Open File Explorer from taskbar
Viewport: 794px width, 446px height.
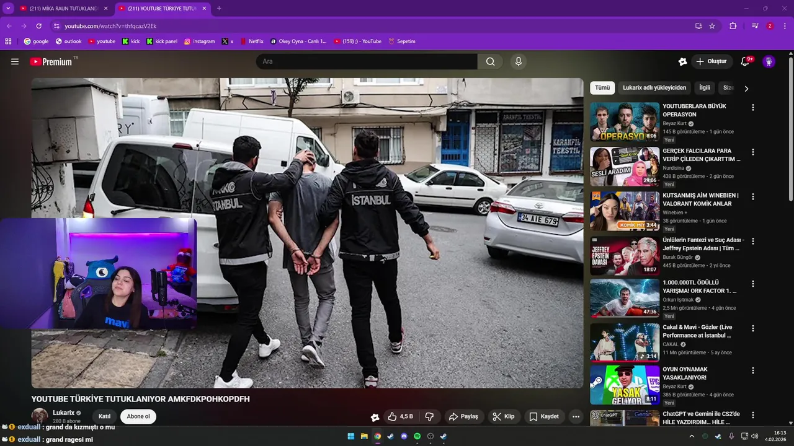pyautogui.click(x=364, y=436)
